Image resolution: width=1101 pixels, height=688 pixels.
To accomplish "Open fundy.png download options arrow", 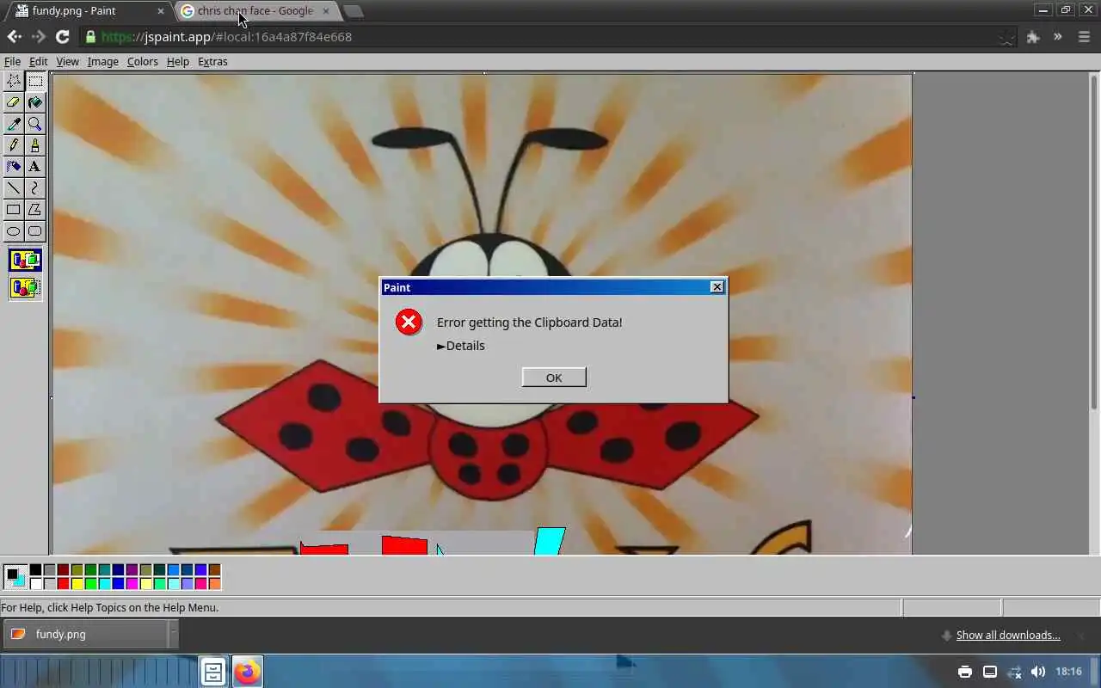I will 173,635.
